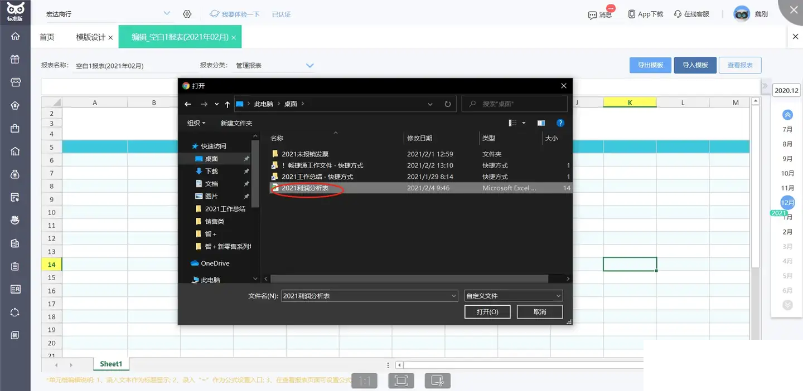Expand the address bar history dropdown

click(430, 104)
